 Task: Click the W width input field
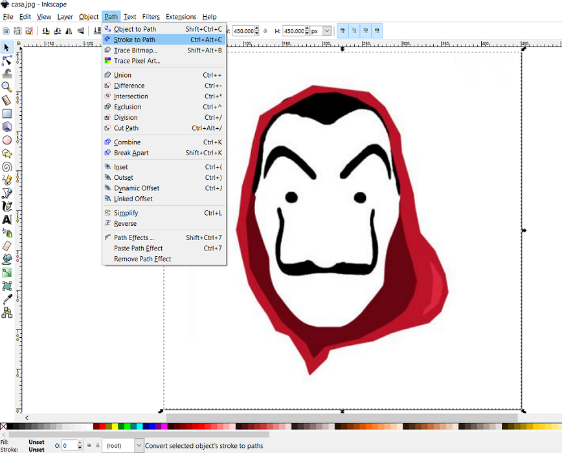[243, 31]
